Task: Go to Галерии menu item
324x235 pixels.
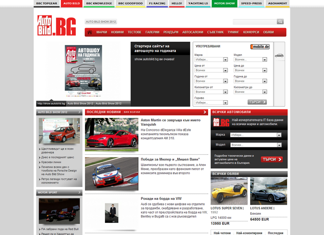Action: pos(152,32)
